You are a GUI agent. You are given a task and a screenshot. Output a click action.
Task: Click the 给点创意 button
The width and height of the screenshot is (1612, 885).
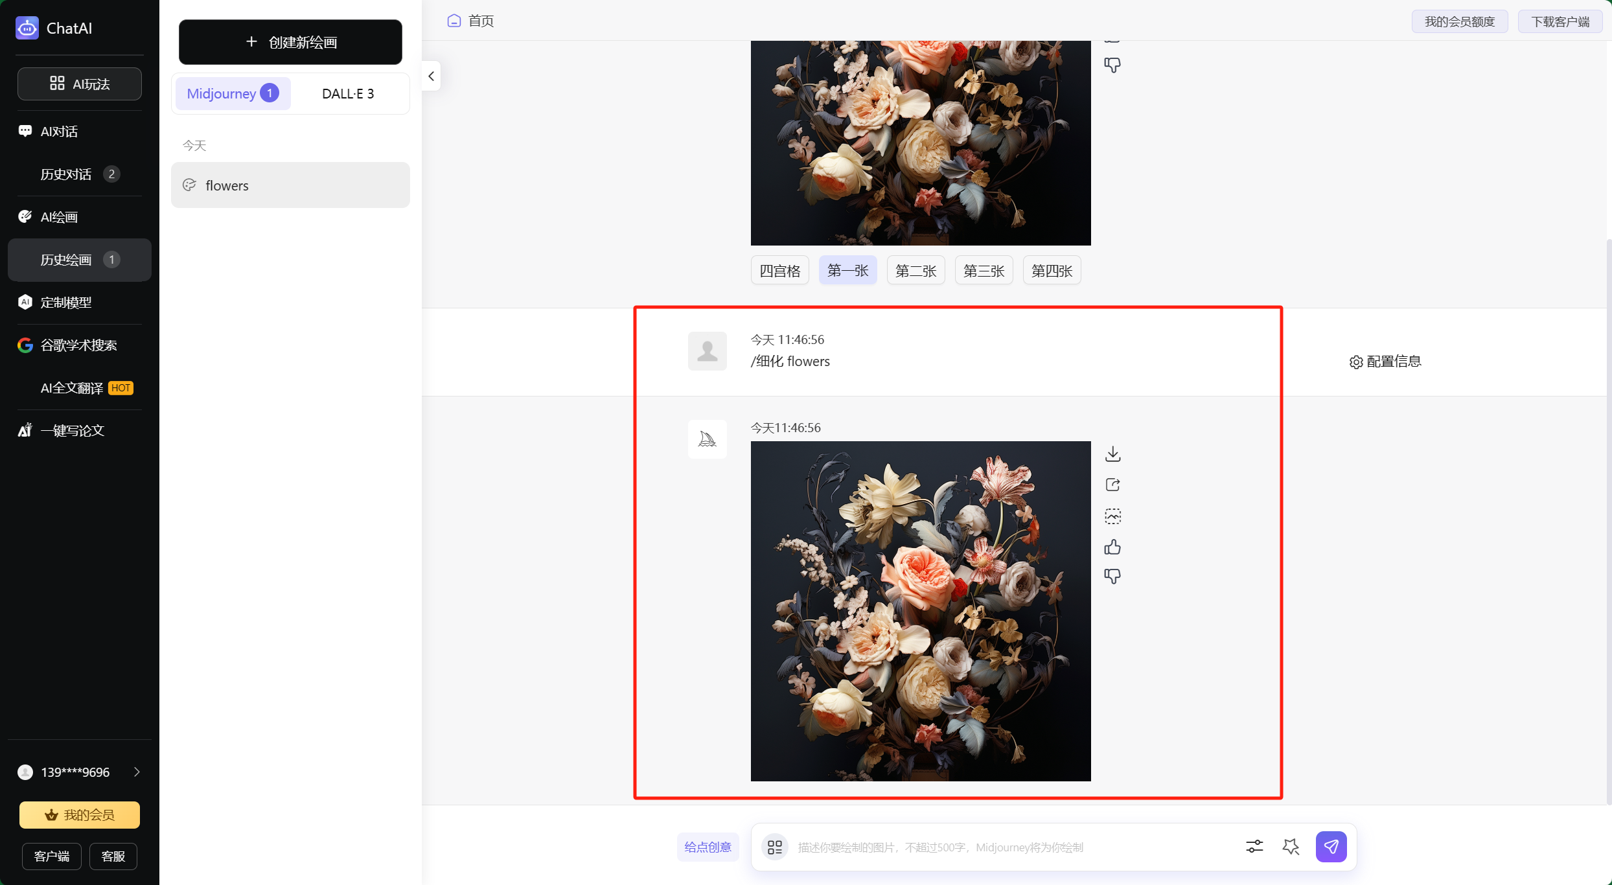(708, 847)
